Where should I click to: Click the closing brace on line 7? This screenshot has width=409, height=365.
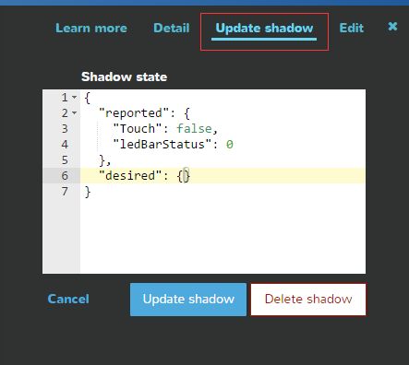[x=88, y=192]
